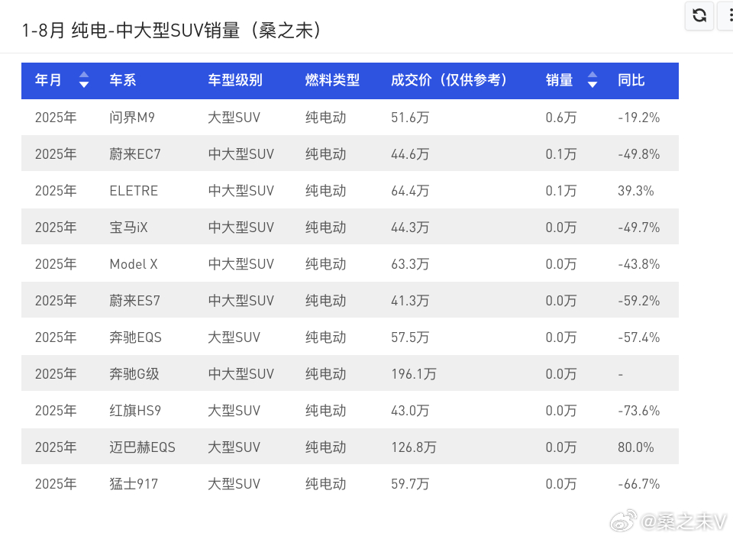
Task: Click the 57.5万 price cell
Action: (x=410, y=337)
